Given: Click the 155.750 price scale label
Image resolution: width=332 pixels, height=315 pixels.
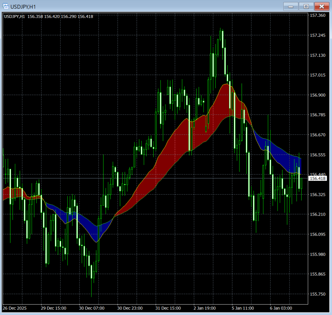Looking at the screenshot, I should [317, 294].
